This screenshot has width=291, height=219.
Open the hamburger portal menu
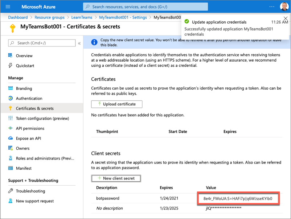tap(8, 7)
